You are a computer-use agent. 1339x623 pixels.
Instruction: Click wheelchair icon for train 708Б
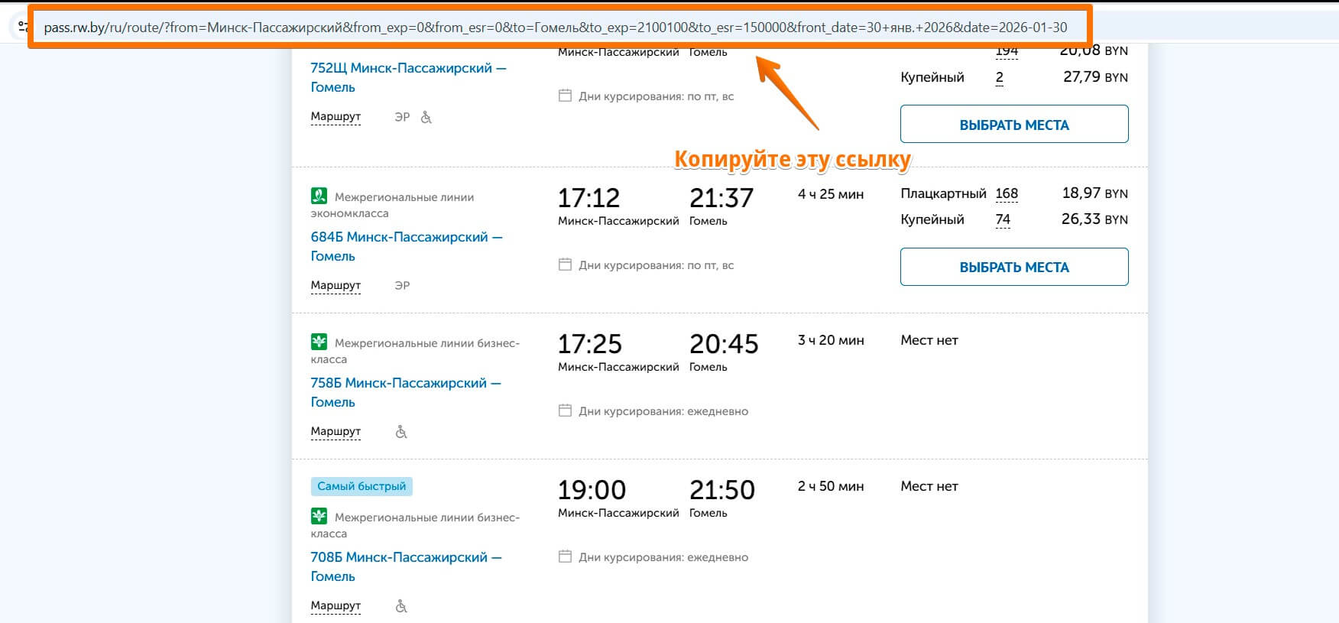point(401,606)
